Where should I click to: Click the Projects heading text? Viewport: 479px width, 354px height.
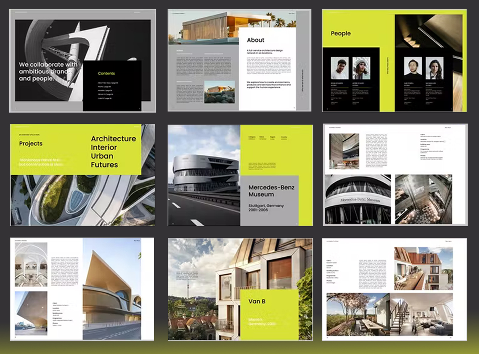tap(31, 144)
